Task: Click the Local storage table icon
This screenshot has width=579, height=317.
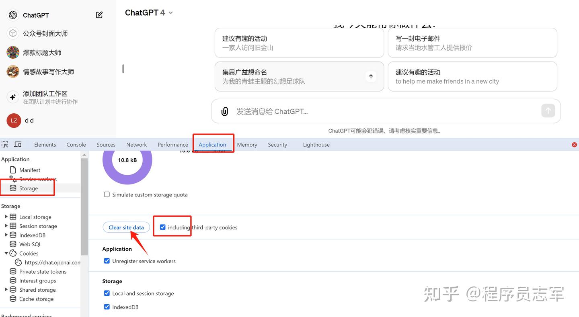Action: pyautogui.click(x=13, y=217)
